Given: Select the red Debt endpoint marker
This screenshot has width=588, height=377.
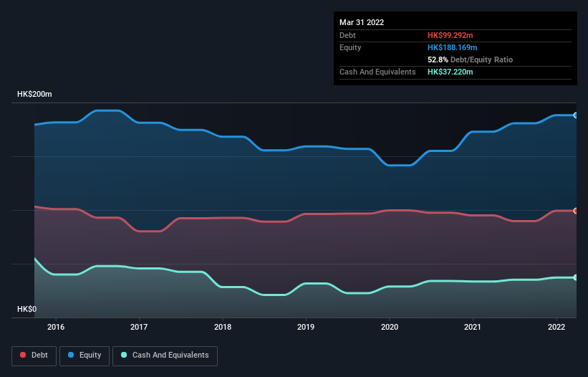Looking at the screenshot, I should 575,211.
